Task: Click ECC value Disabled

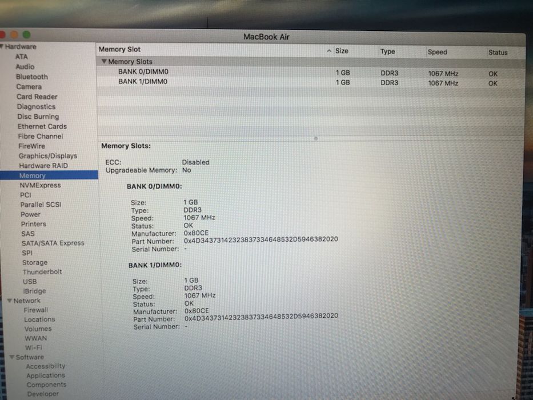Action: (195, 162)
